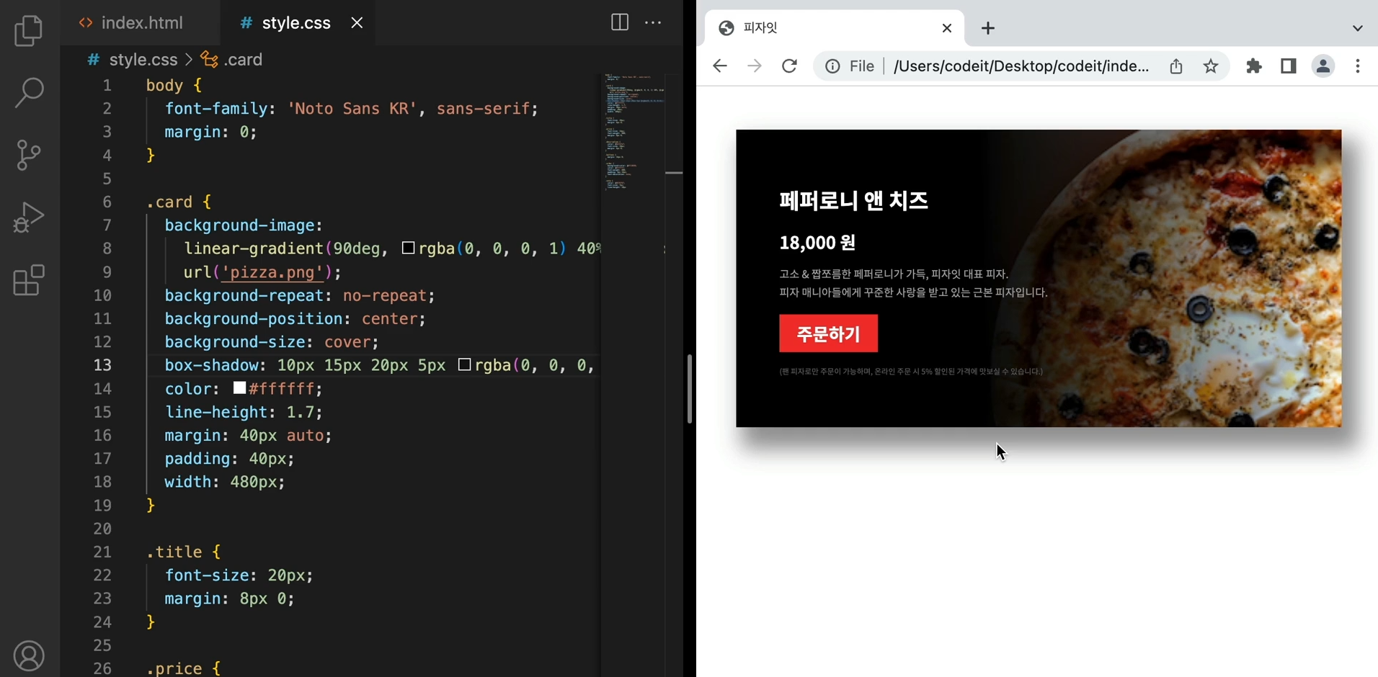Toggle the Chrome side panel
Screen dimensions: 1378x677
point(1289,66)
